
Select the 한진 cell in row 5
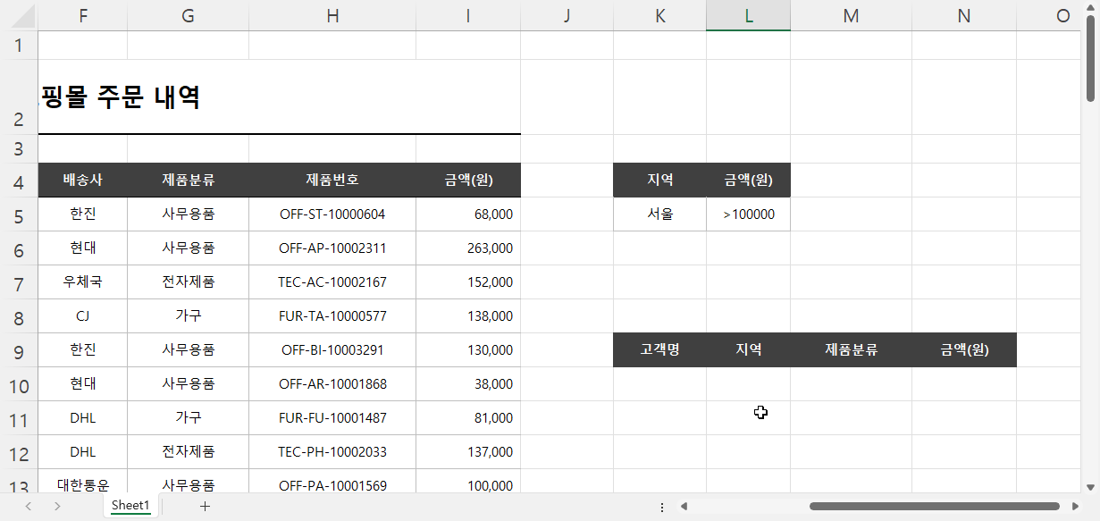coord(83,214)
